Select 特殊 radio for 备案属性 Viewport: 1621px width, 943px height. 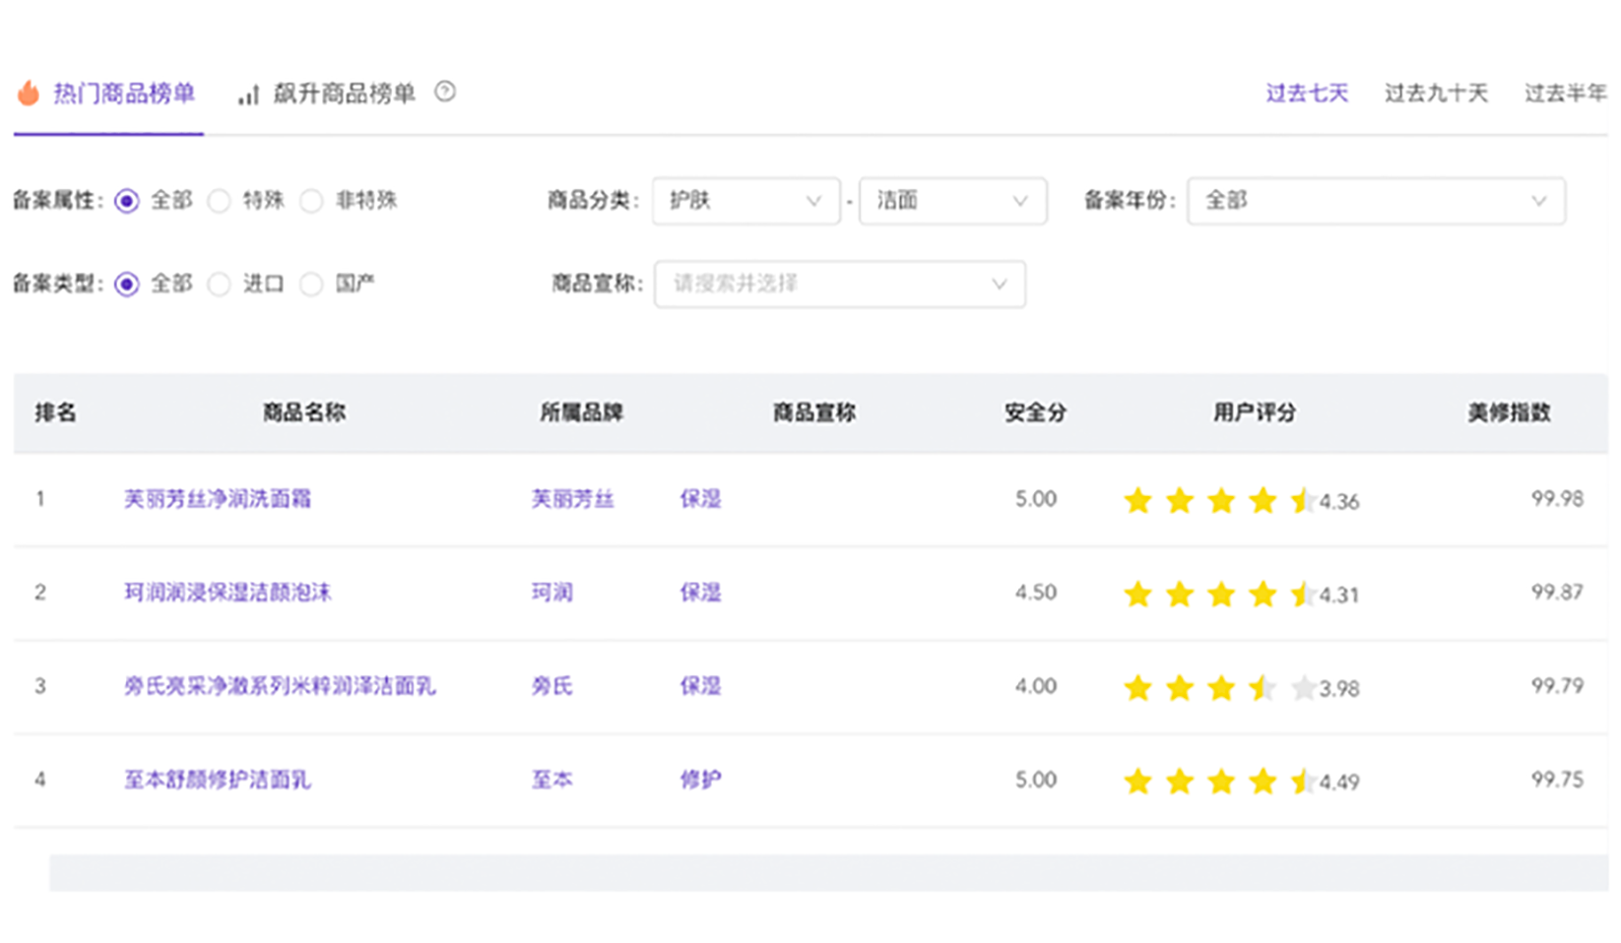(x=220, y=201)
